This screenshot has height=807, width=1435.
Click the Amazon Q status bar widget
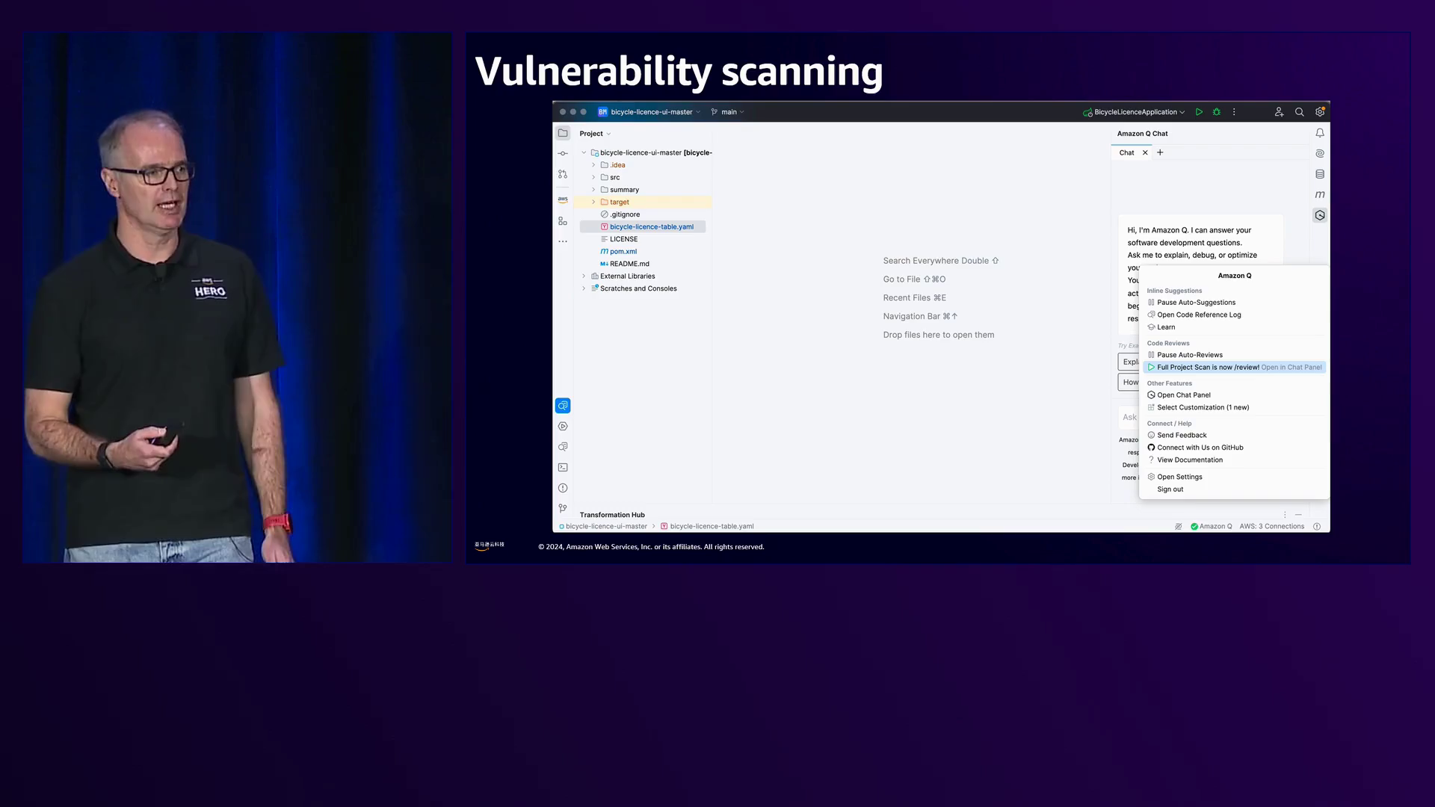coord(1212,526)
